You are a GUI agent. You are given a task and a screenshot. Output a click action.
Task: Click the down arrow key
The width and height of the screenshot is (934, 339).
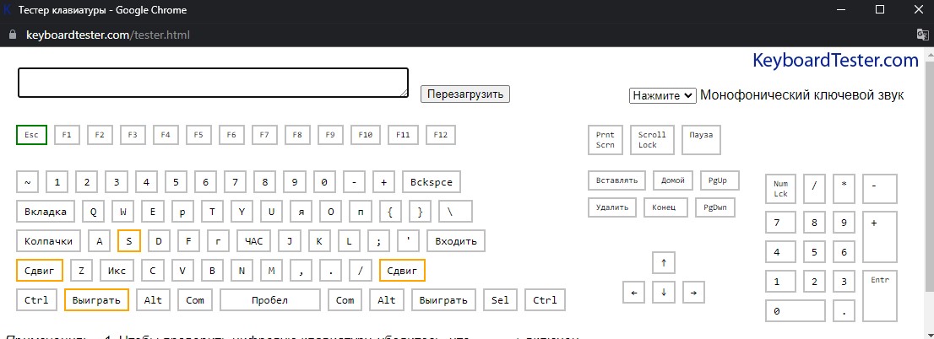coord(664,292)
